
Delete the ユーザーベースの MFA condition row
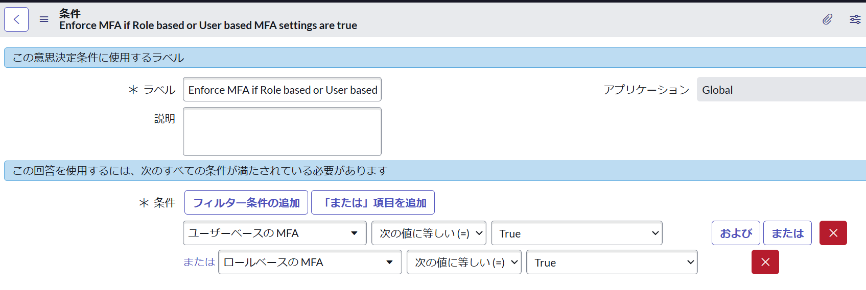click(x=833, y=233)
